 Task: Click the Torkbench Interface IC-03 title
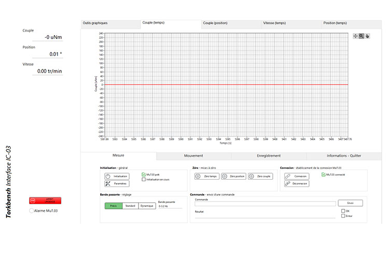pos(8,182)
